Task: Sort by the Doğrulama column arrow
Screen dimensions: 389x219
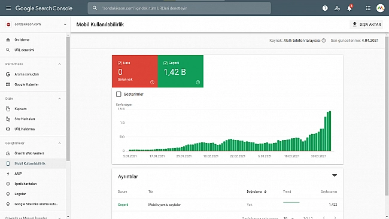Action: (265, 191)
